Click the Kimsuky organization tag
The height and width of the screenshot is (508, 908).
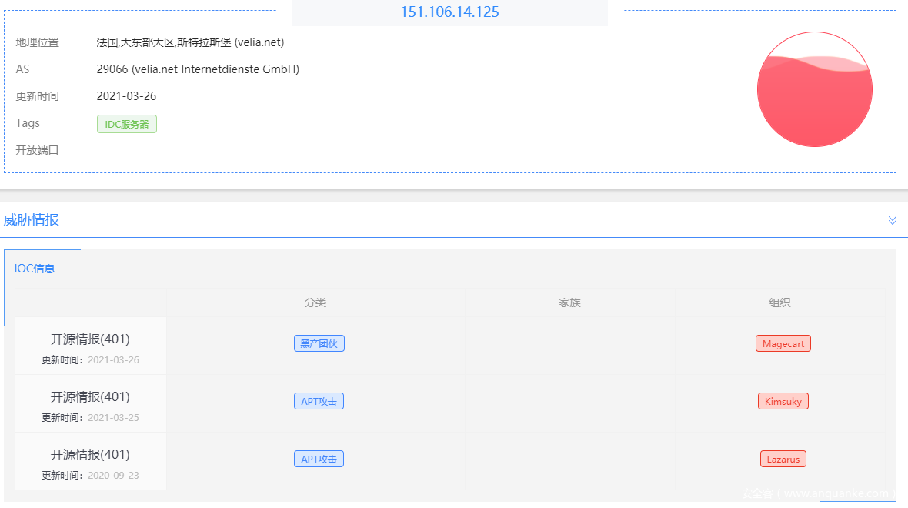(783, 402)
